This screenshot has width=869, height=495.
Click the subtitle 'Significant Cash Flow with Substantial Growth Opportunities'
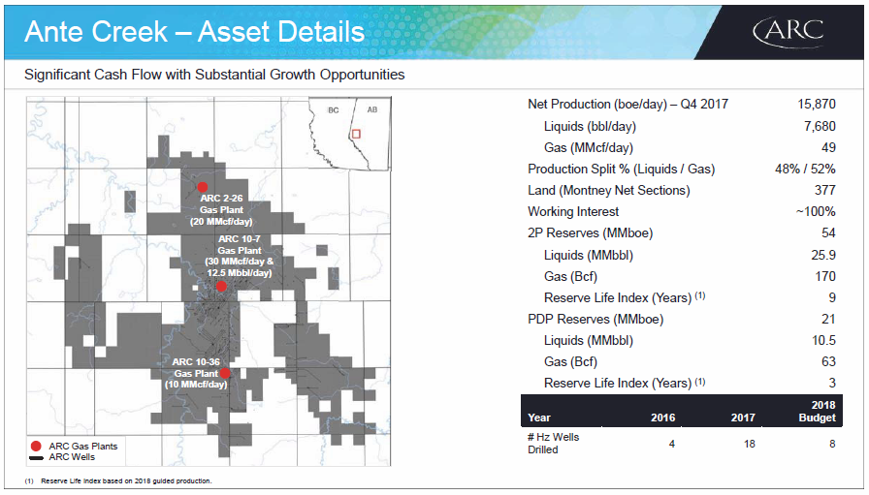click(x=214, y=75)
